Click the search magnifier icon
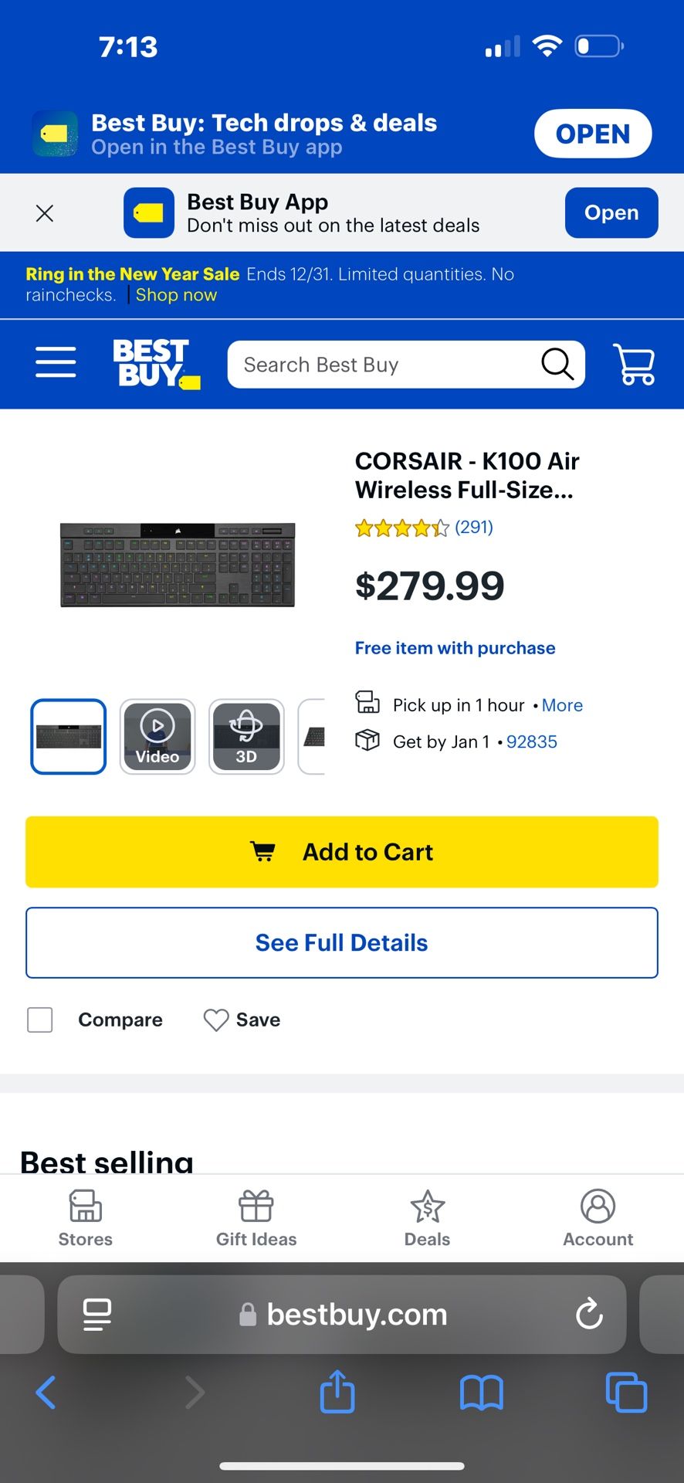Image resolution: width=684 pixels, height=1483 pixels. [557, 364]
